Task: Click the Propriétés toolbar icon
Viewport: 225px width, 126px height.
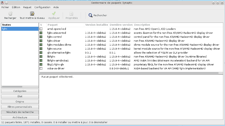Action: click(x=71, y=14)
